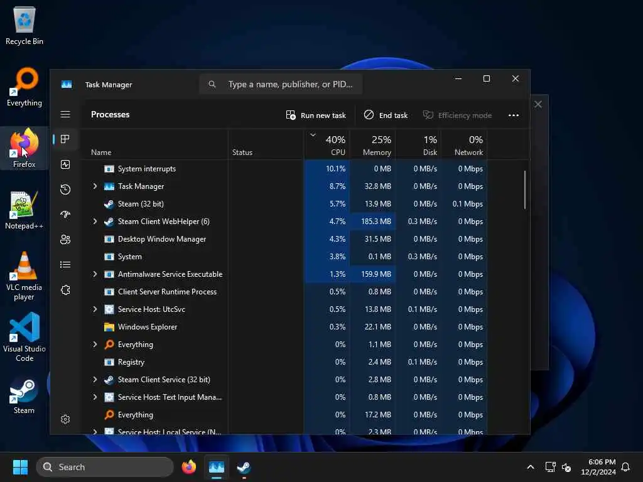The image size is (643, 482).
Task: Select the Everything desktop shortcut
Action: coord(24,87)
